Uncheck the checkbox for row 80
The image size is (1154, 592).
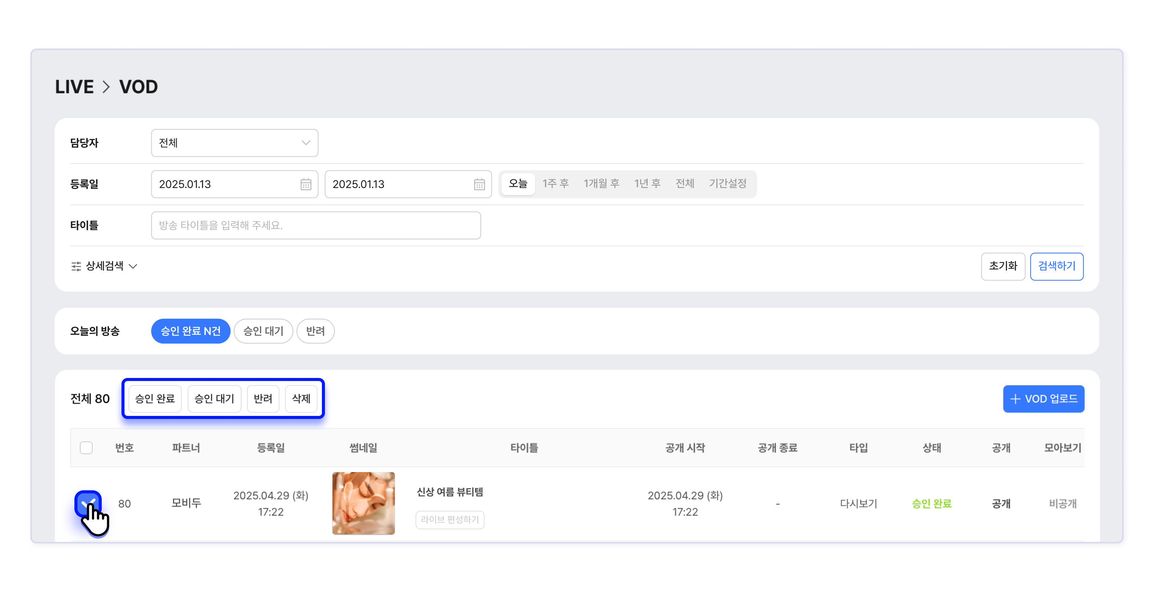click(88, 503)
